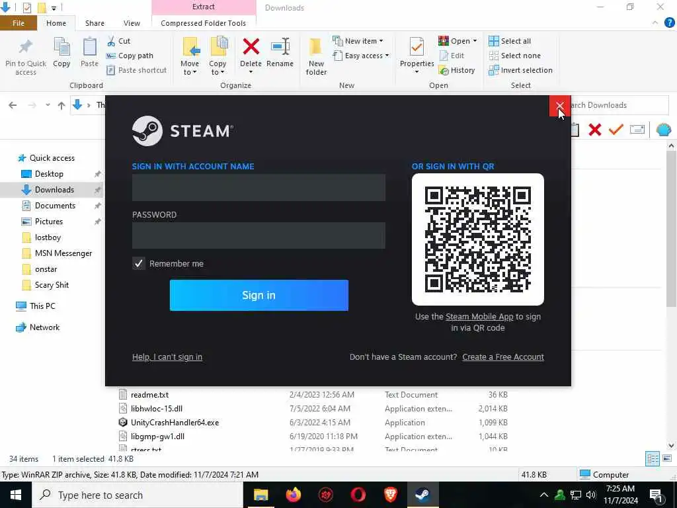Image resolution: width=677 pixels, height=508 pixels.
Task: Open the Scary Shit folder
Action: point(52,284)
